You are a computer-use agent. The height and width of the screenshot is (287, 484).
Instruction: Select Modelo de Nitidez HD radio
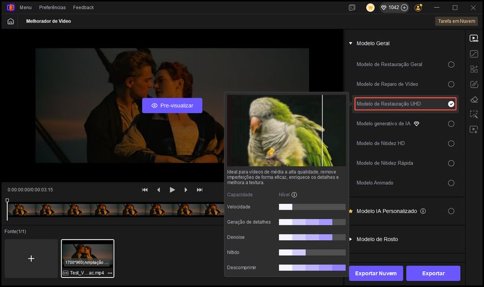[451, 143]
